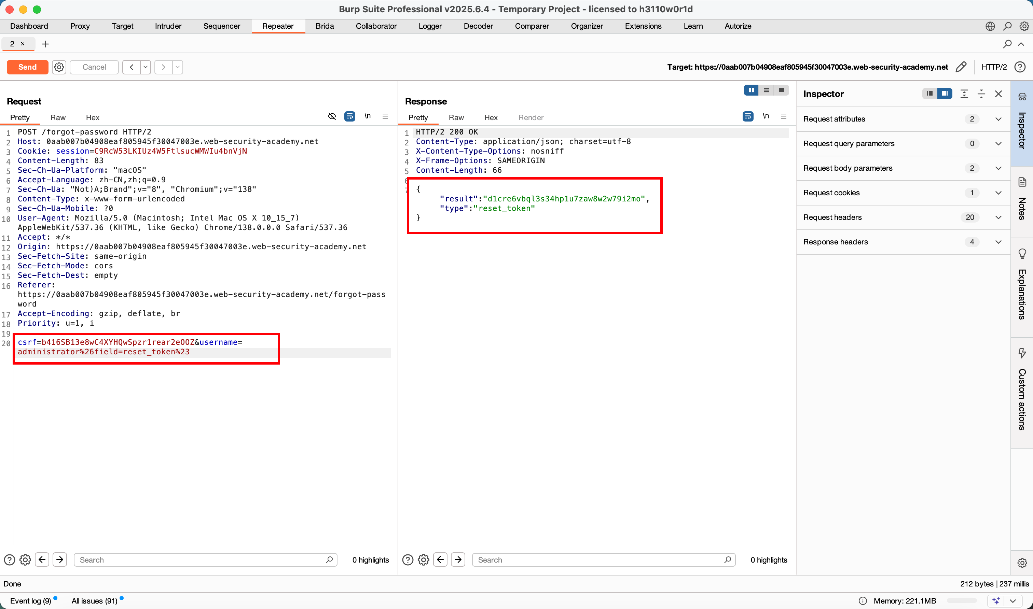Select side-by-side request/response layout
Screen dimensions: 1033x609
point(751,90)
